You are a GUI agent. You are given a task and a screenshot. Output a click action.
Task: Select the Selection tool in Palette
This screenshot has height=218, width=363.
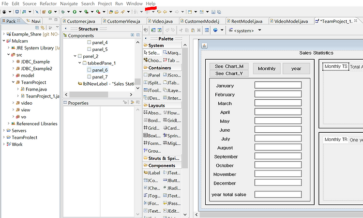coord(151,53)
